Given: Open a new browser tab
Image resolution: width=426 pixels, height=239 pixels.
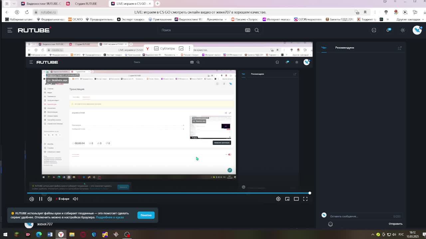Looking at the screenshot, I should pyautogui.click(x=157, y=4).
